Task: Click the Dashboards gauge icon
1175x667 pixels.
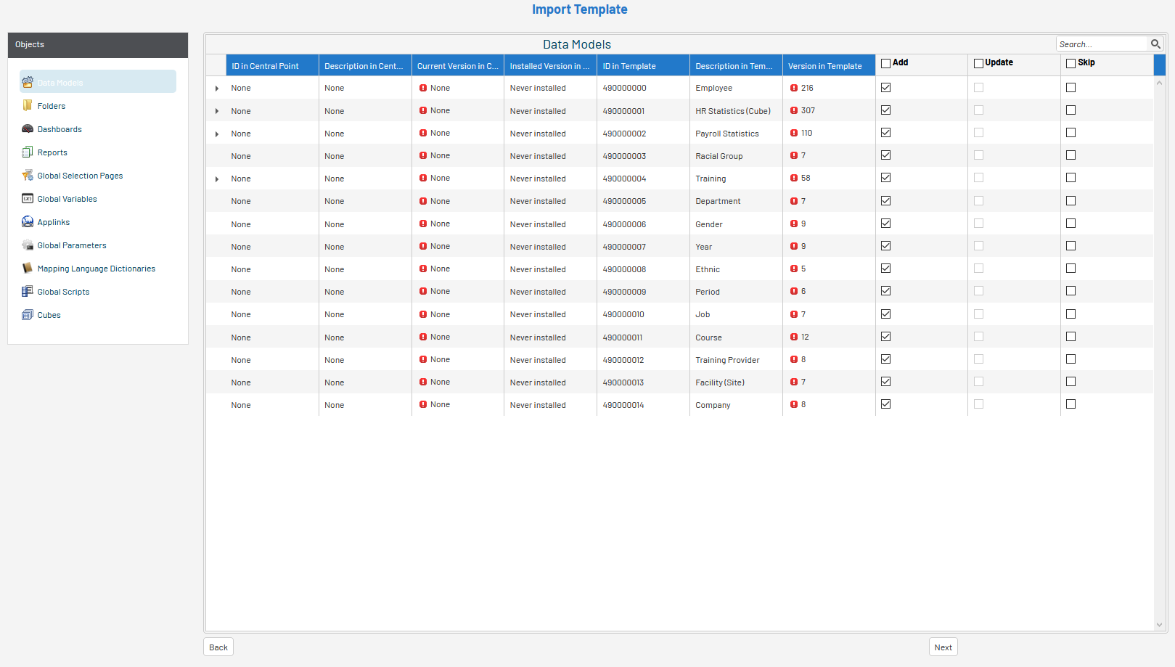Action: (x=28, y=129)
